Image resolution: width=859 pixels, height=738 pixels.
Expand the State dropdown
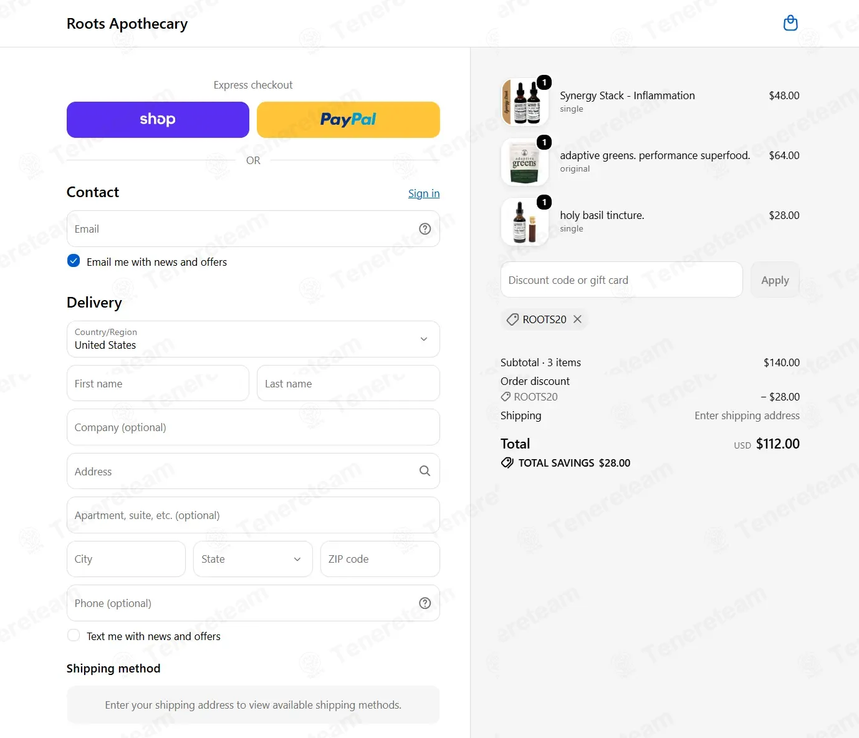click(x=253, y=559)
